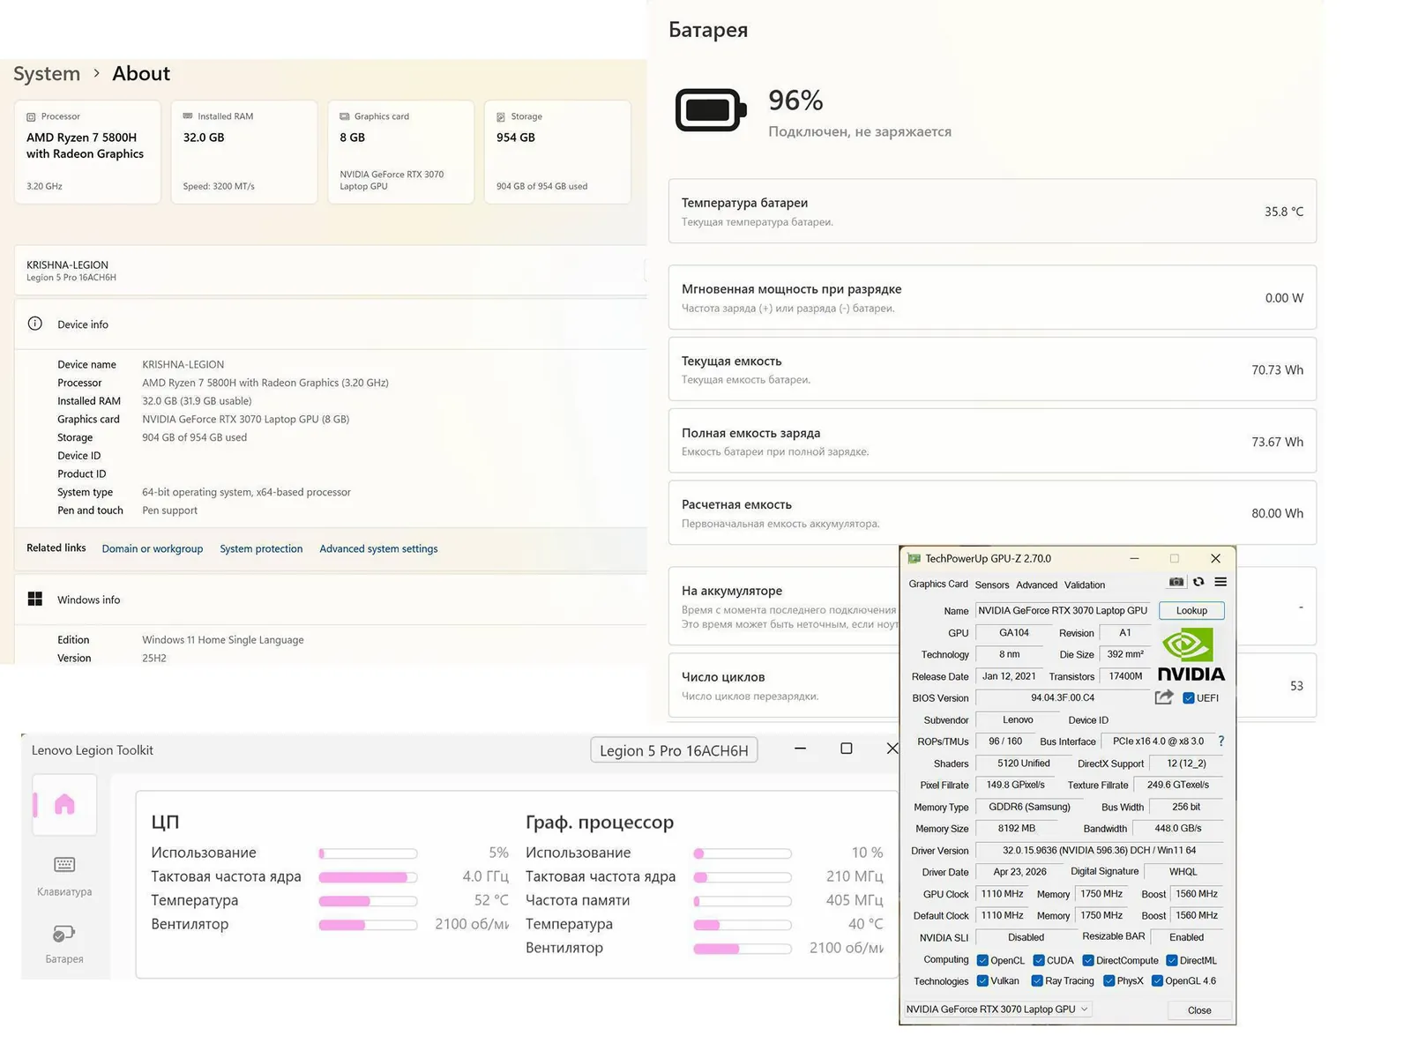Click the Граф. процессор Вентилятор progress bar

743,949
